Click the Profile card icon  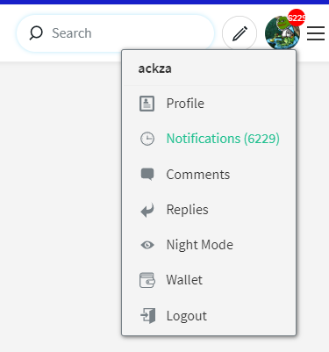[x=147, y=104]
